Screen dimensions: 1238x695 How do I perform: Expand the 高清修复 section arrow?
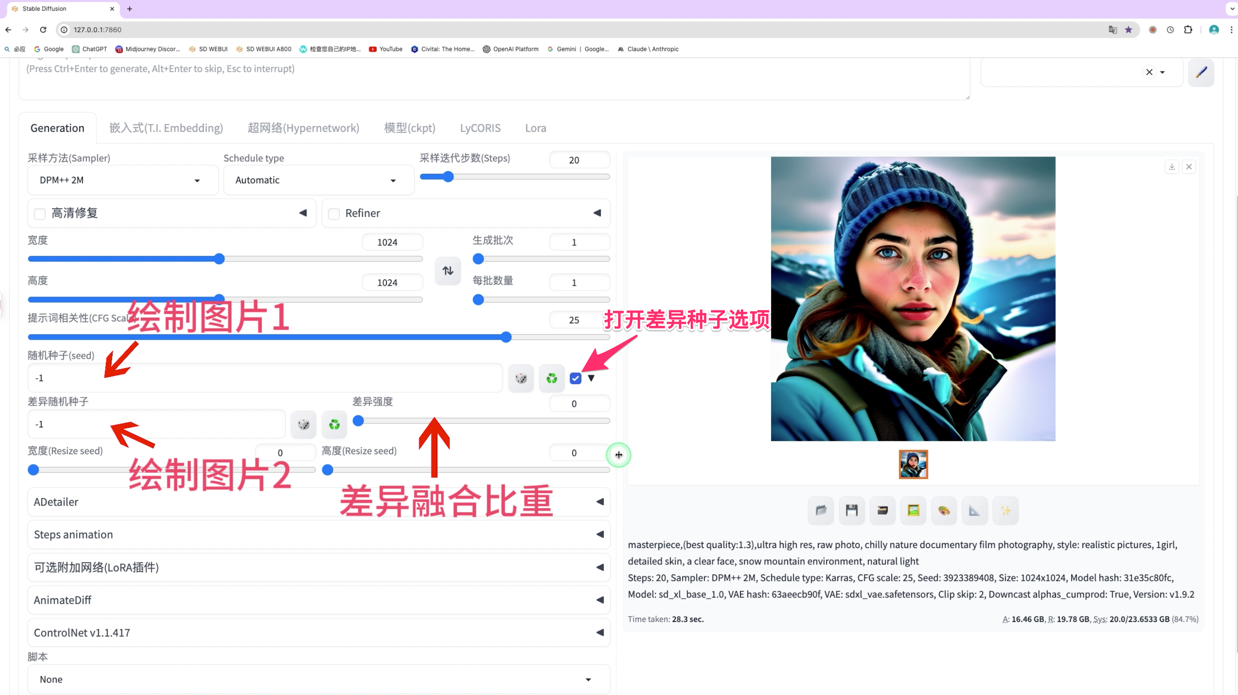[303, 213]
